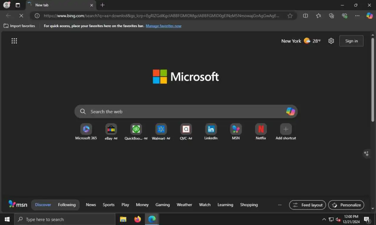
Task: Stop loading the page
Action: pos(21,16)
